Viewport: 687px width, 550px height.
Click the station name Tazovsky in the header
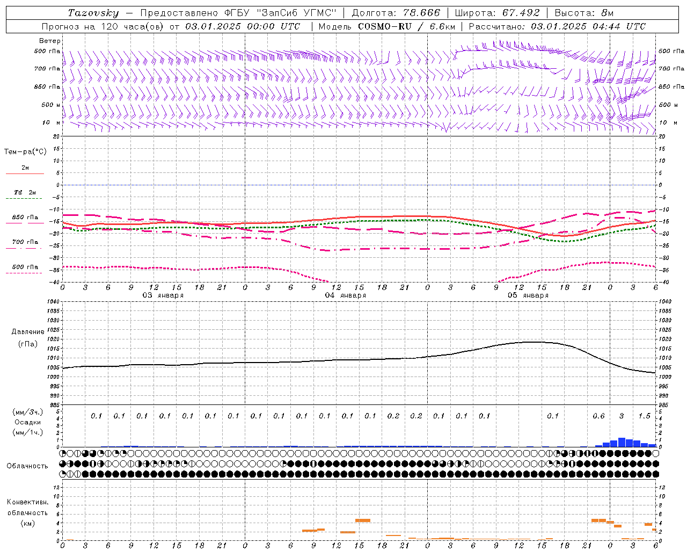pyautogui.click(x=93, y=13)
